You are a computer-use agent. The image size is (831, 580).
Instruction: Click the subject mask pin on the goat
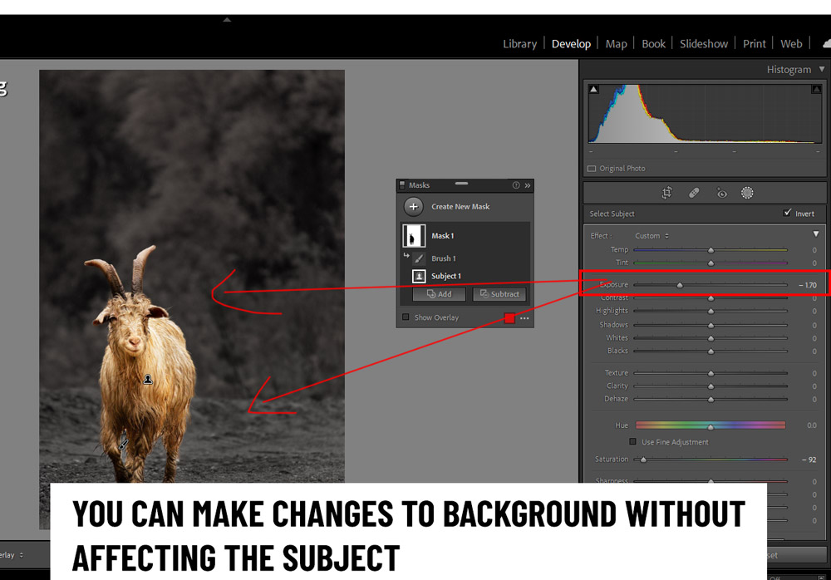[148, 379]
